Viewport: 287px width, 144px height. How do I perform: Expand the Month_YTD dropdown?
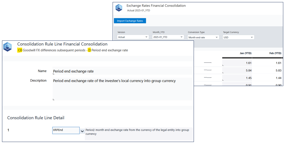click(168, 37)
